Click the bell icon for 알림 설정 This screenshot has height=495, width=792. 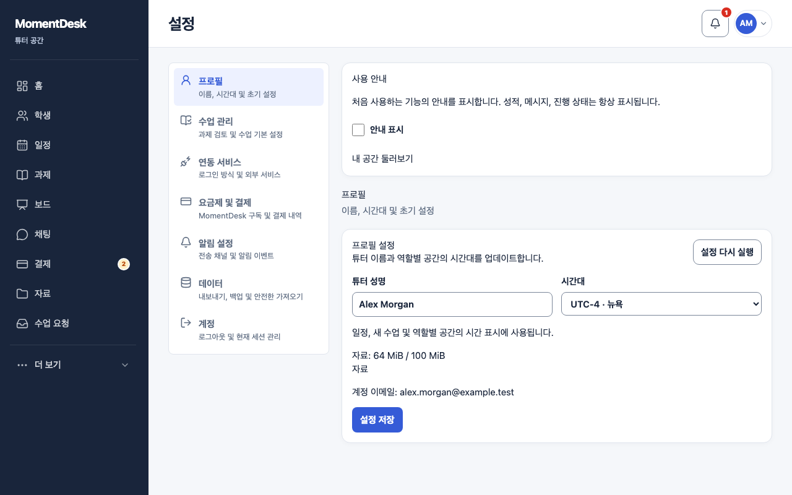coord(186,243)
